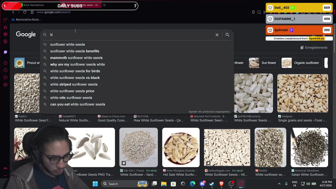Open go4WorldBusiness white seeds image thumbnail
This screenshot has height=189, width=336.
click(x=253, y=93)
